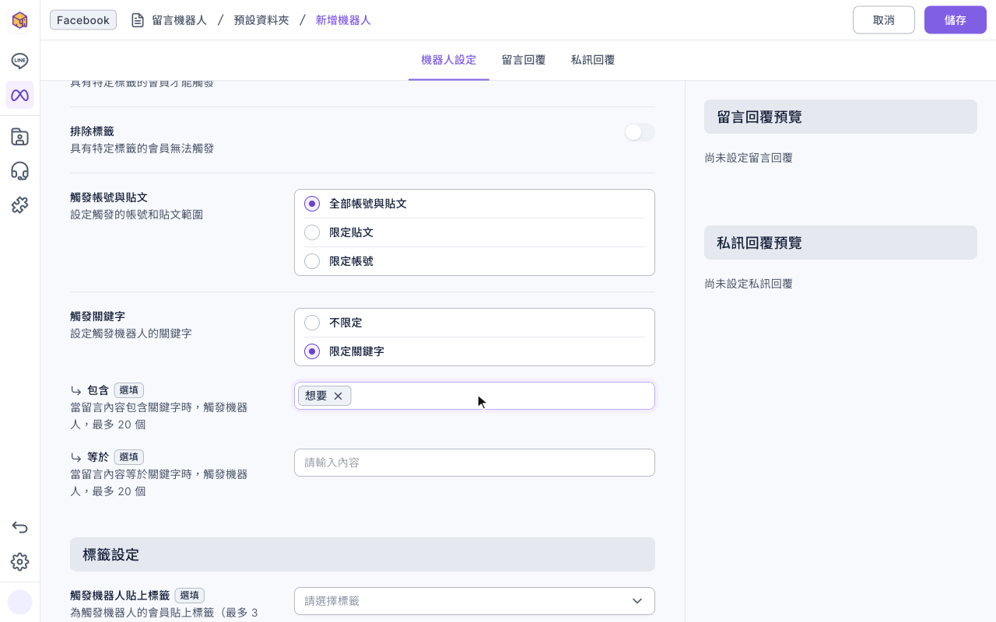Click the 尚未設定留言回覆 text

[x=749, y=158]
